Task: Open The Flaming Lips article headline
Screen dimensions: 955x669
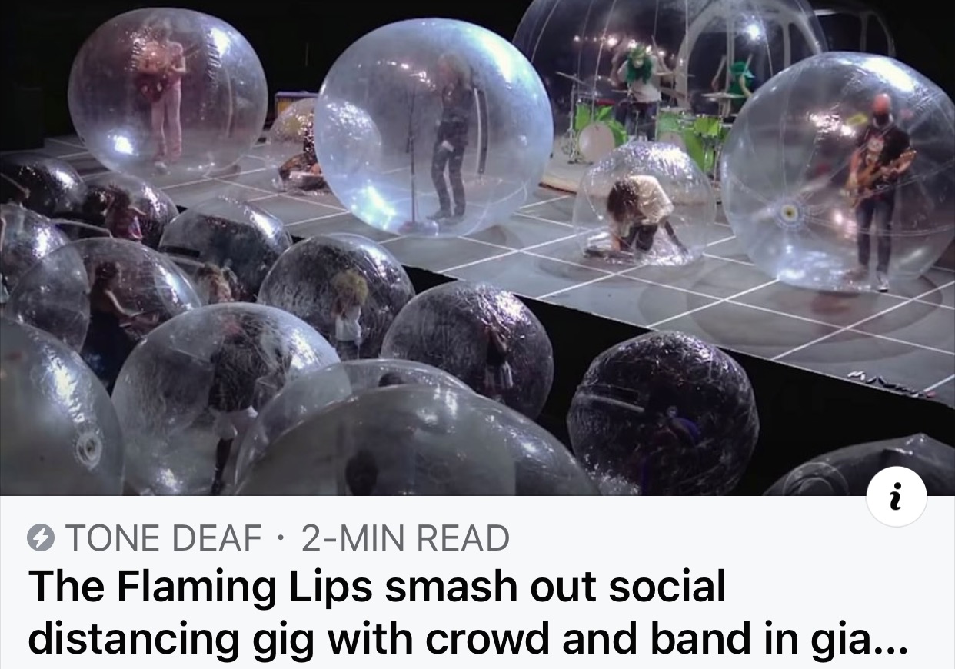Action: tap(468, 611)
